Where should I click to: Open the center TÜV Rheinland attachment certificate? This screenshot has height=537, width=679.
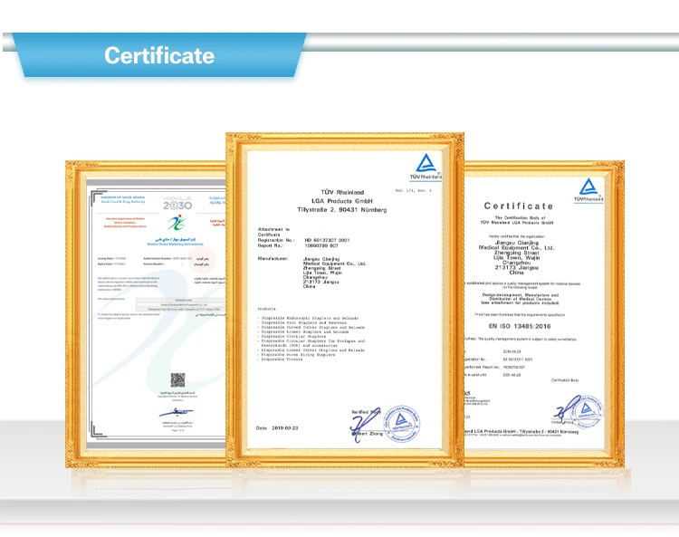[x=345, y=300]
